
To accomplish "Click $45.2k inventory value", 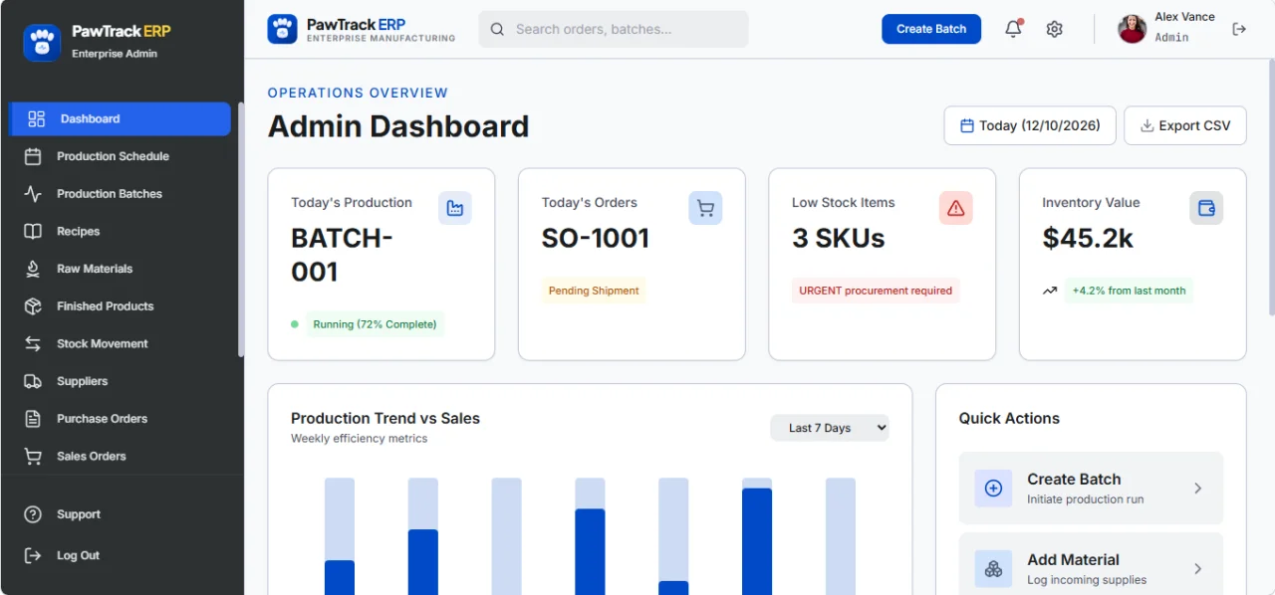I will coord(1088,239).
